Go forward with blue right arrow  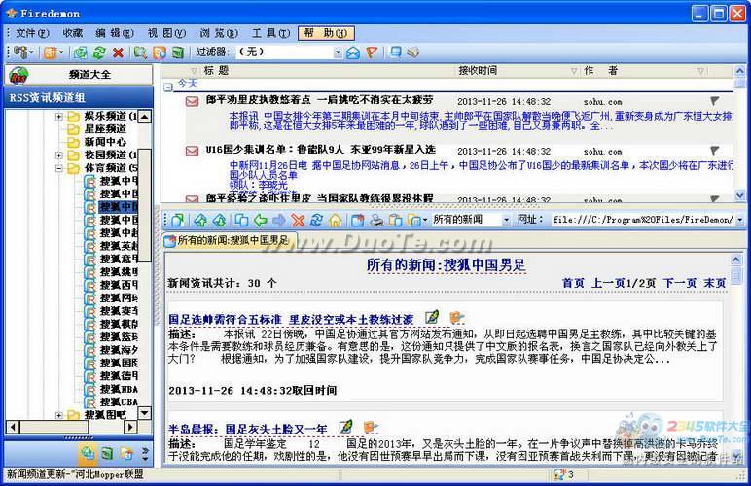point(279,220)
